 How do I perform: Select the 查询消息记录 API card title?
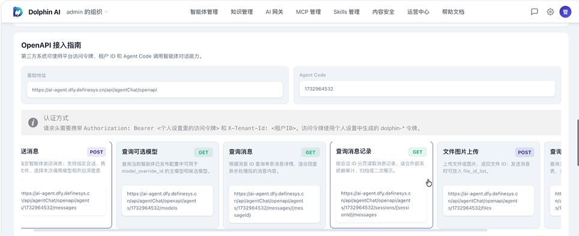[x=354, y=151]
